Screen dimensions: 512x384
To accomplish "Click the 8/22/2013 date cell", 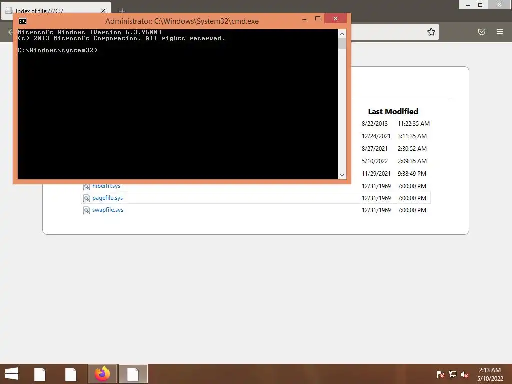I will pyautogui.click(x=375, y=124).
